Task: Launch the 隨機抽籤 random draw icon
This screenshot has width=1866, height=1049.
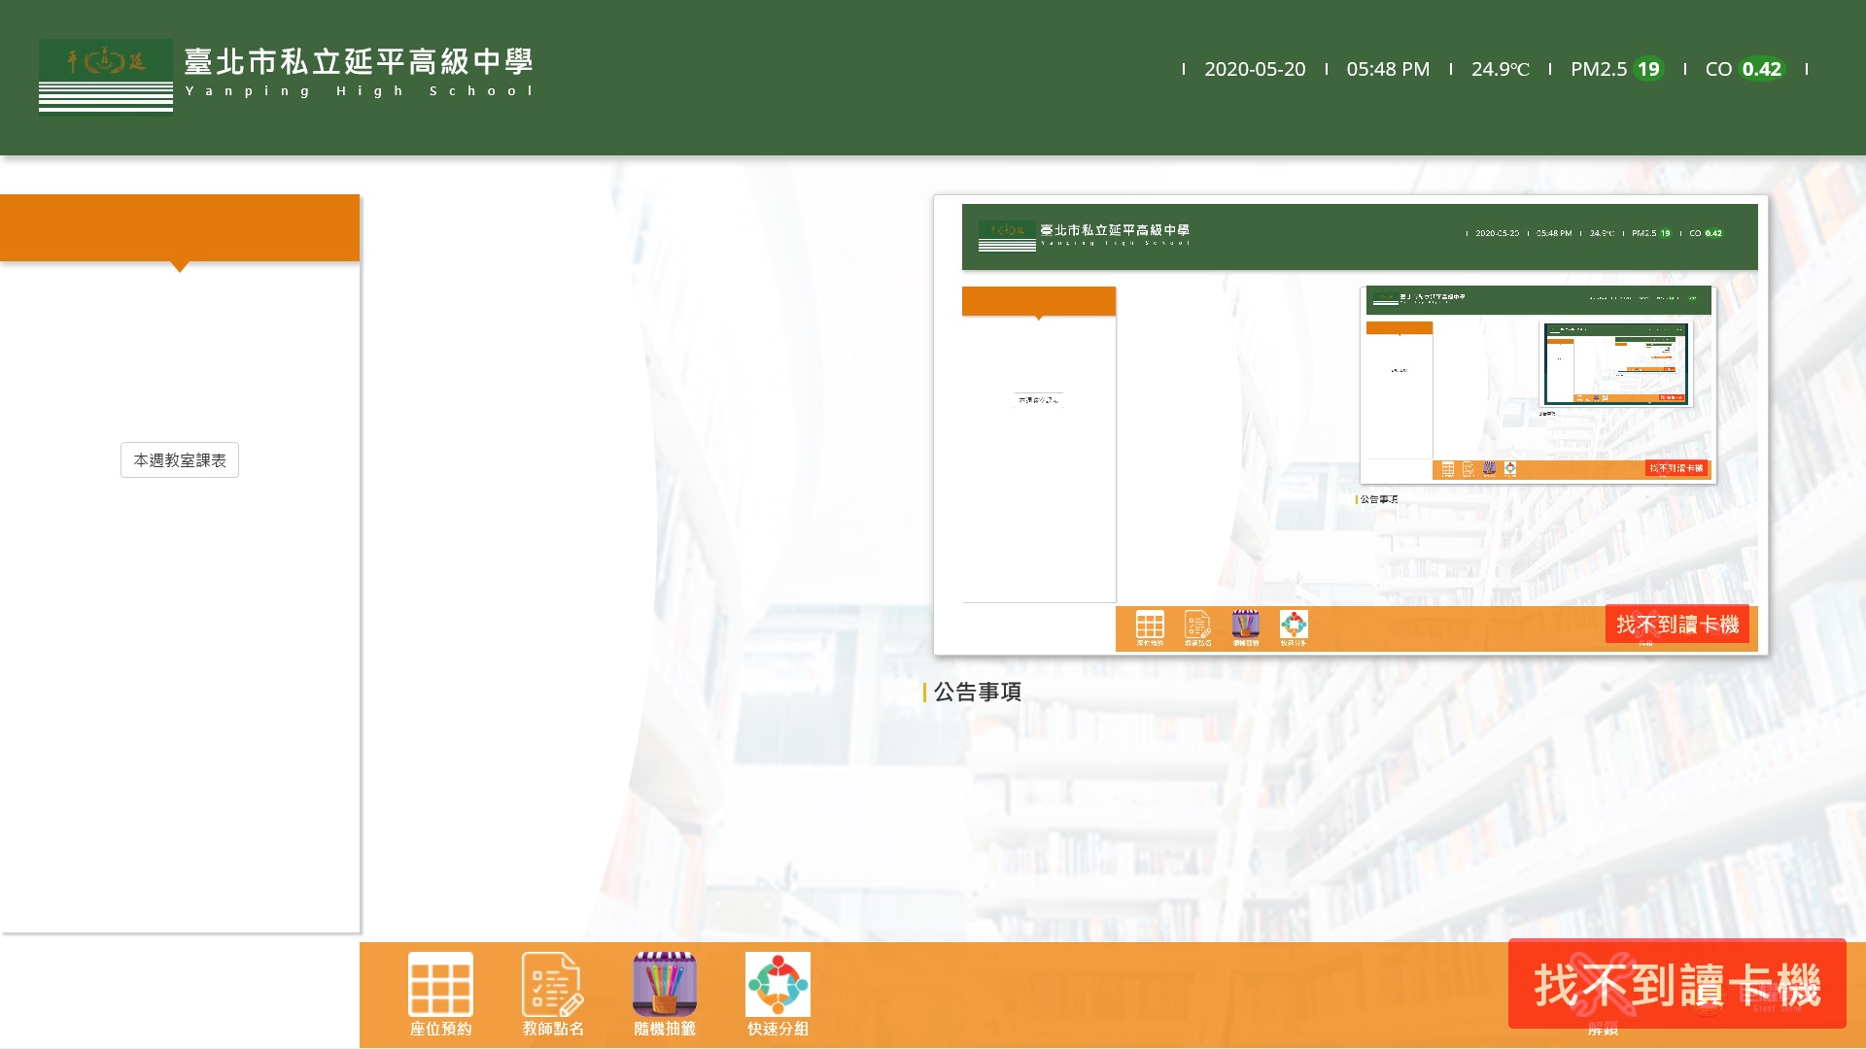Action: pyautogui.click(x=665, y=994)
